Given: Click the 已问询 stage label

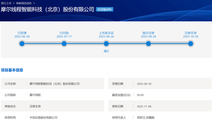Looking at the screenshot, I should [64, 33].
